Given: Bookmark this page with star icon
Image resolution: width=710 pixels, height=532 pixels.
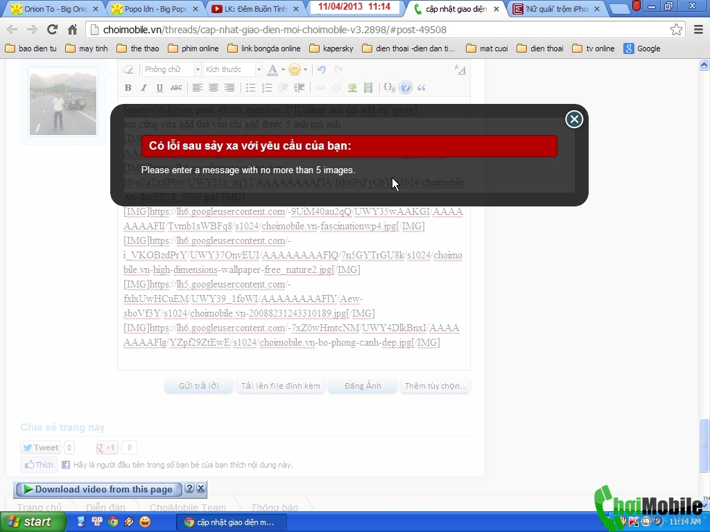Looking at the screenshot, I should (x=676, y=30).
